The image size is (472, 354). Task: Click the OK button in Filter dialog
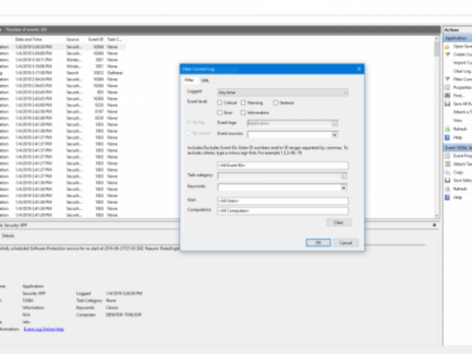[318, 243]
